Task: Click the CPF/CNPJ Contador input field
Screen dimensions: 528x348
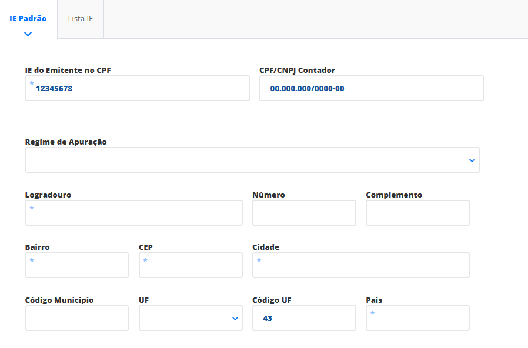Action: pyautogui.click(x=371, y=88)
